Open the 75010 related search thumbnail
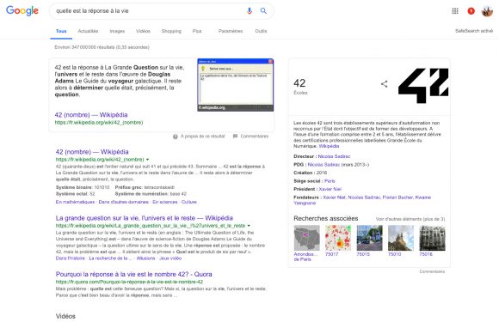The image size is (499, 322). pos(401,238)
